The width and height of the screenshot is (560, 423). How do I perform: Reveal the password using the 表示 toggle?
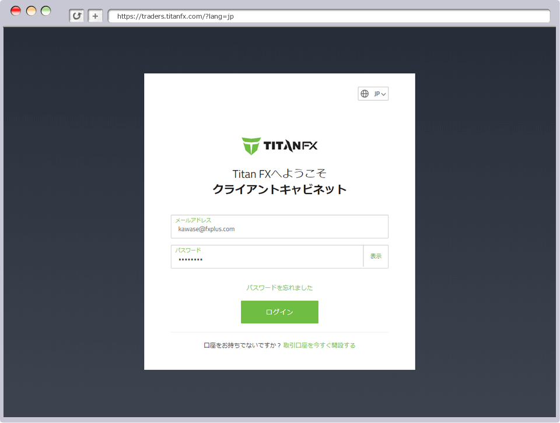376,256
